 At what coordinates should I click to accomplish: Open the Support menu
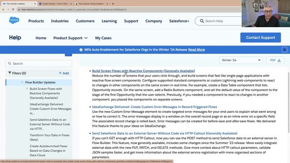tap(131, 21)
